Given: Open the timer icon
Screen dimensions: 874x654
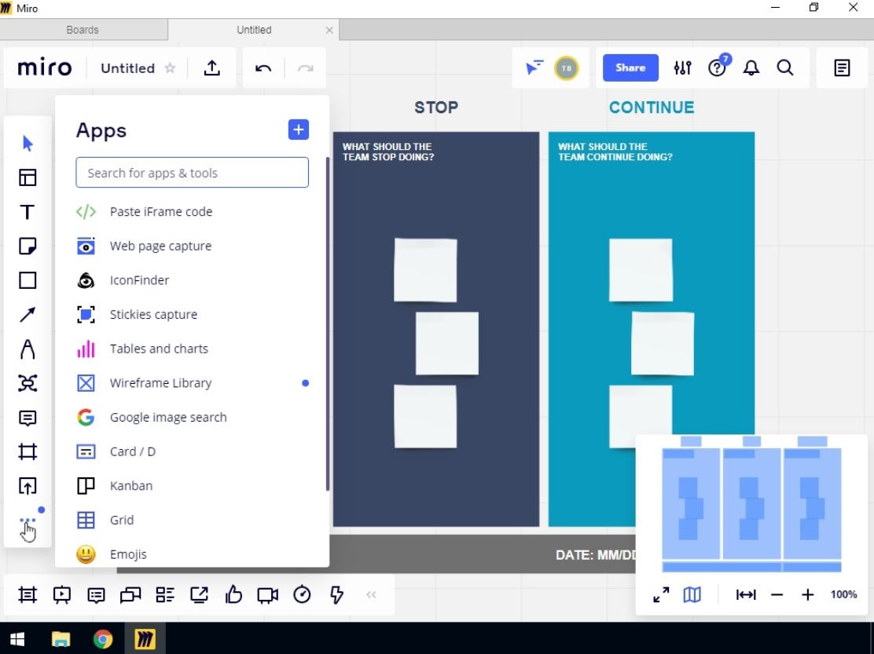Looking at the screenshot, I should point(302,594).
